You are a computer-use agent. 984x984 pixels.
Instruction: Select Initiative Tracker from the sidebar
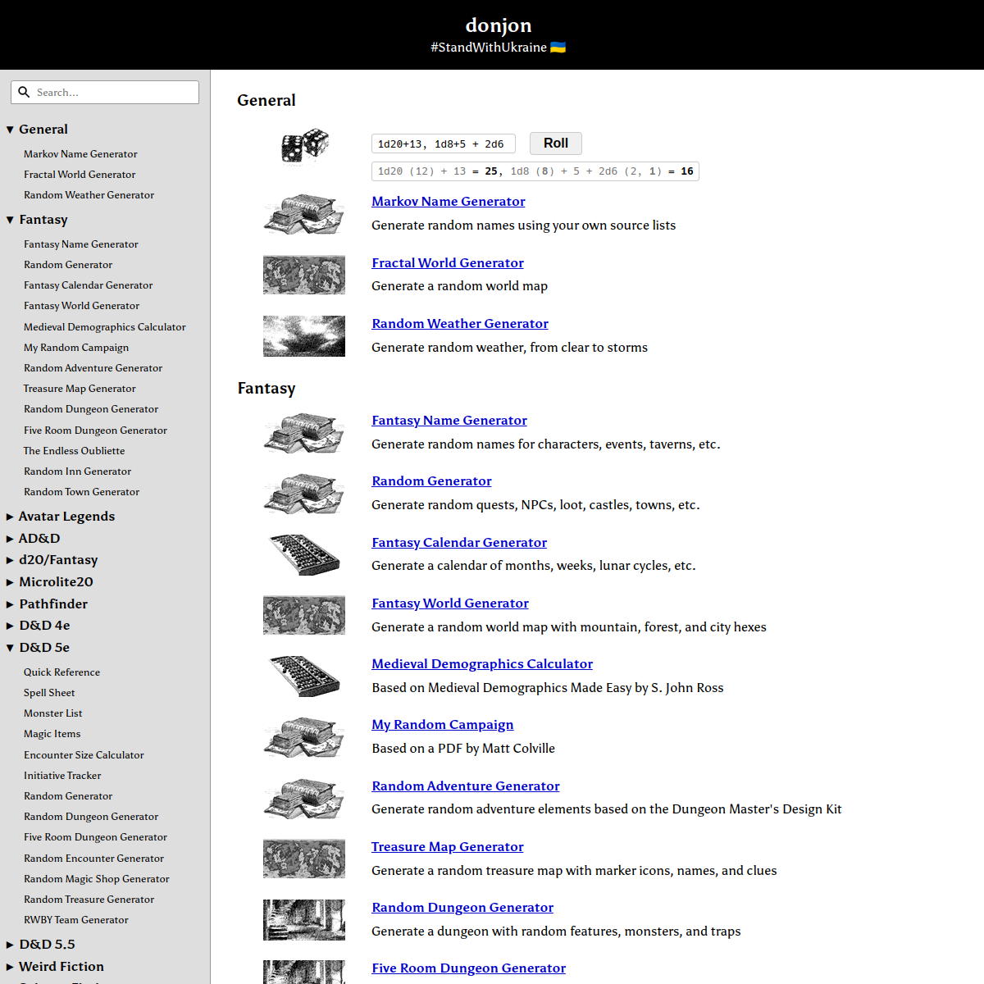click(62, 776)
